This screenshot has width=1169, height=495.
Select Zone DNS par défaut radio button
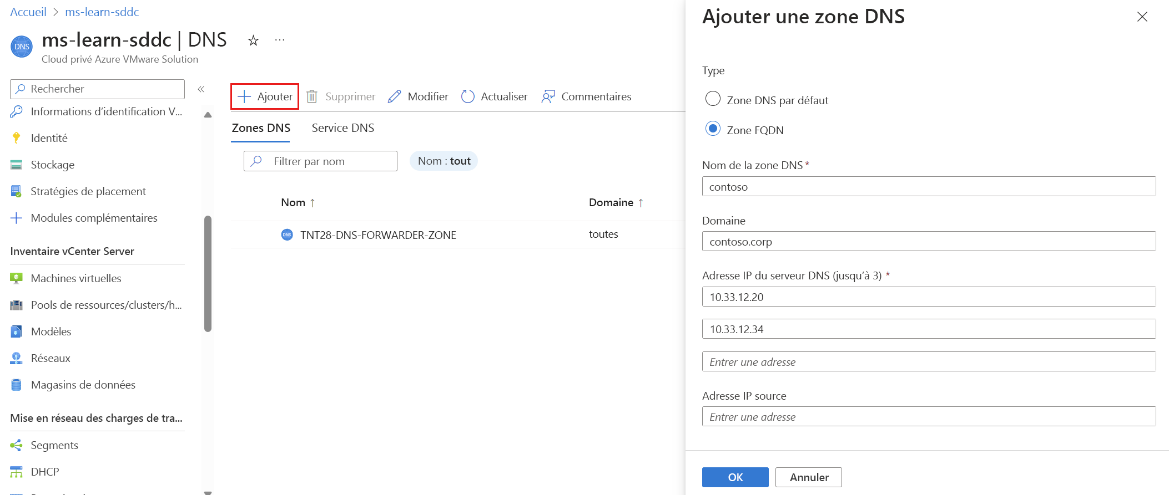pos(713,99)
